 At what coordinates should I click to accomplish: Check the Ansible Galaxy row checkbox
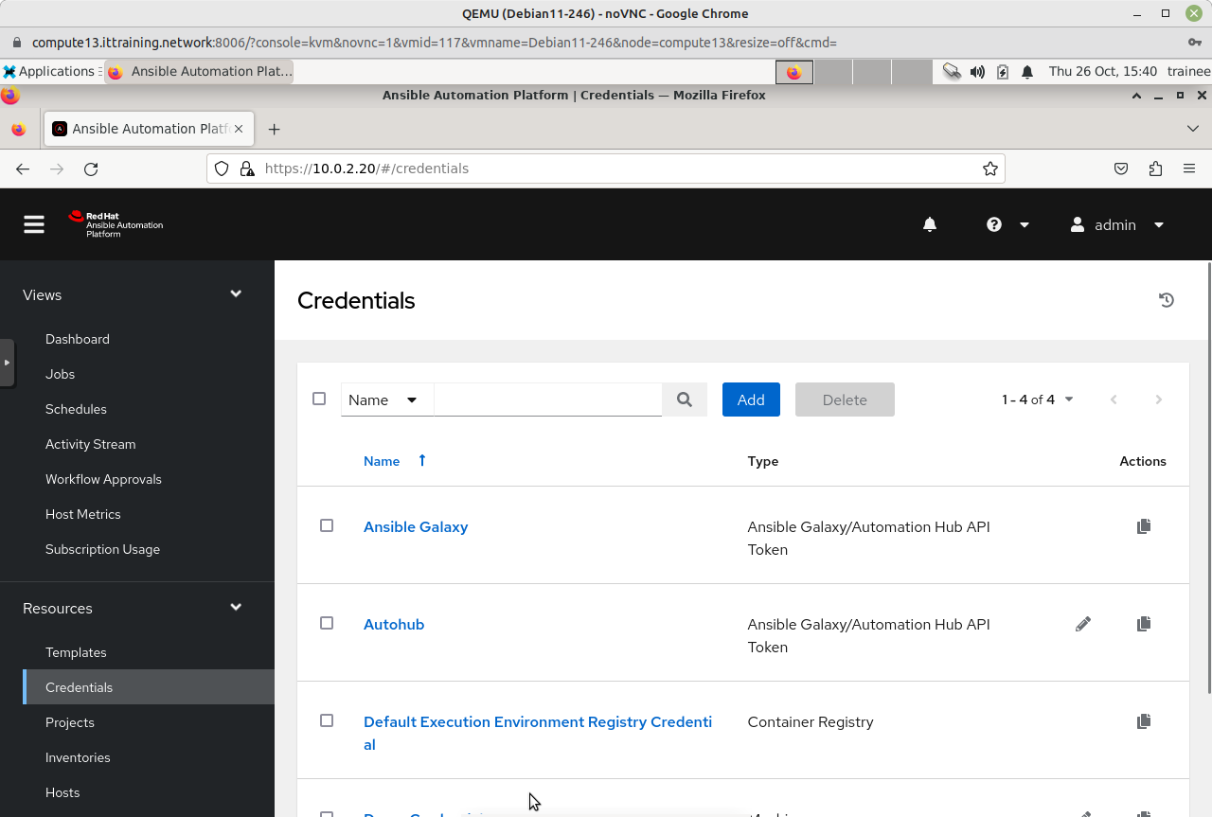pos(327,525)
